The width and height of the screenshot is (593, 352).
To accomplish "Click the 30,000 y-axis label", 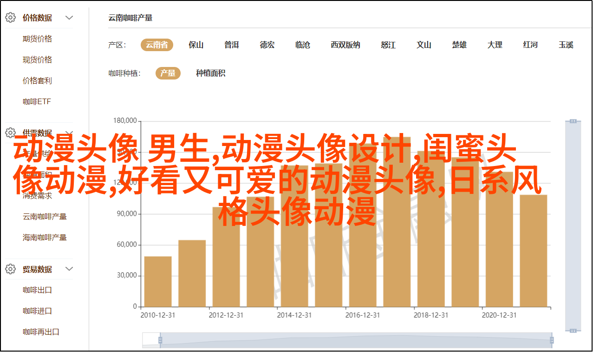I will point(127,275).
